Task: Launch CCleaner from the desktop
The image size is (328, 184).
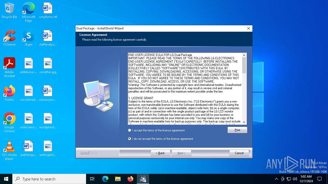Action: click(x=9, y=38)
